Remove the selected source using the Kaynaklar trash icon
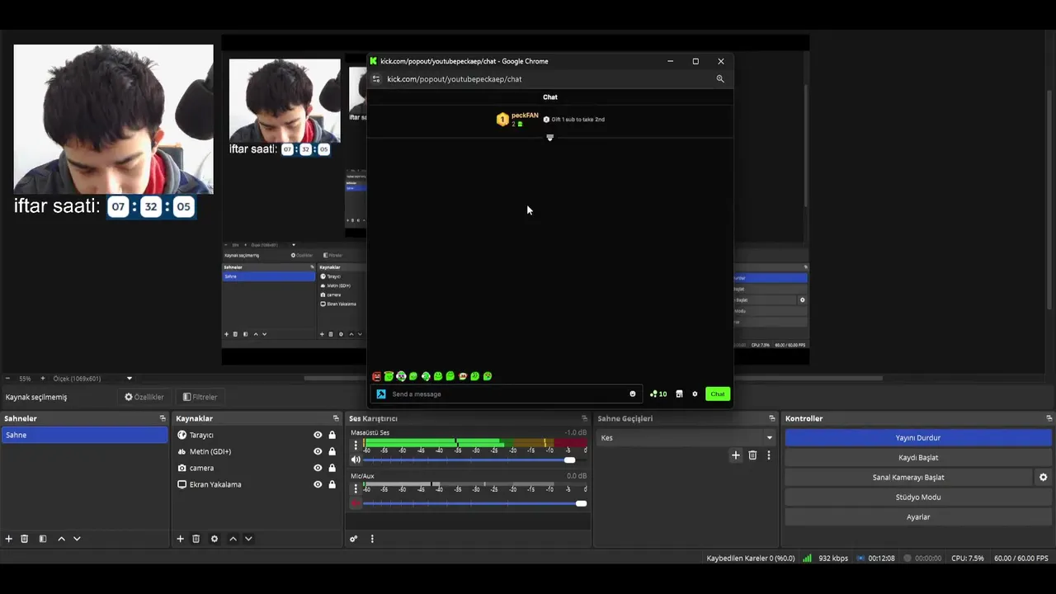This screenshot has width=1056, height=594. (196, 539)
